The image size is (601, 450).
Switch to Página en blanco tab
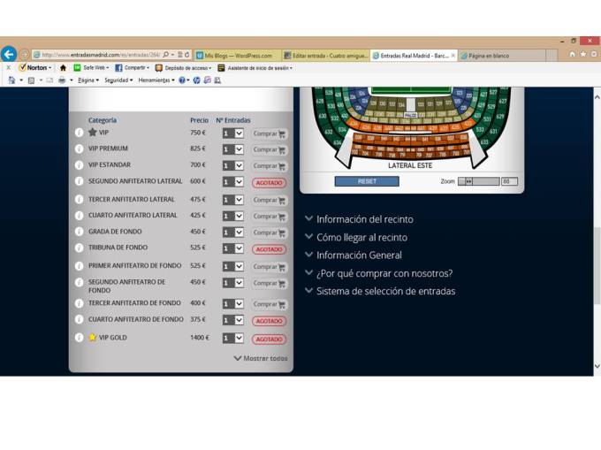502,56
